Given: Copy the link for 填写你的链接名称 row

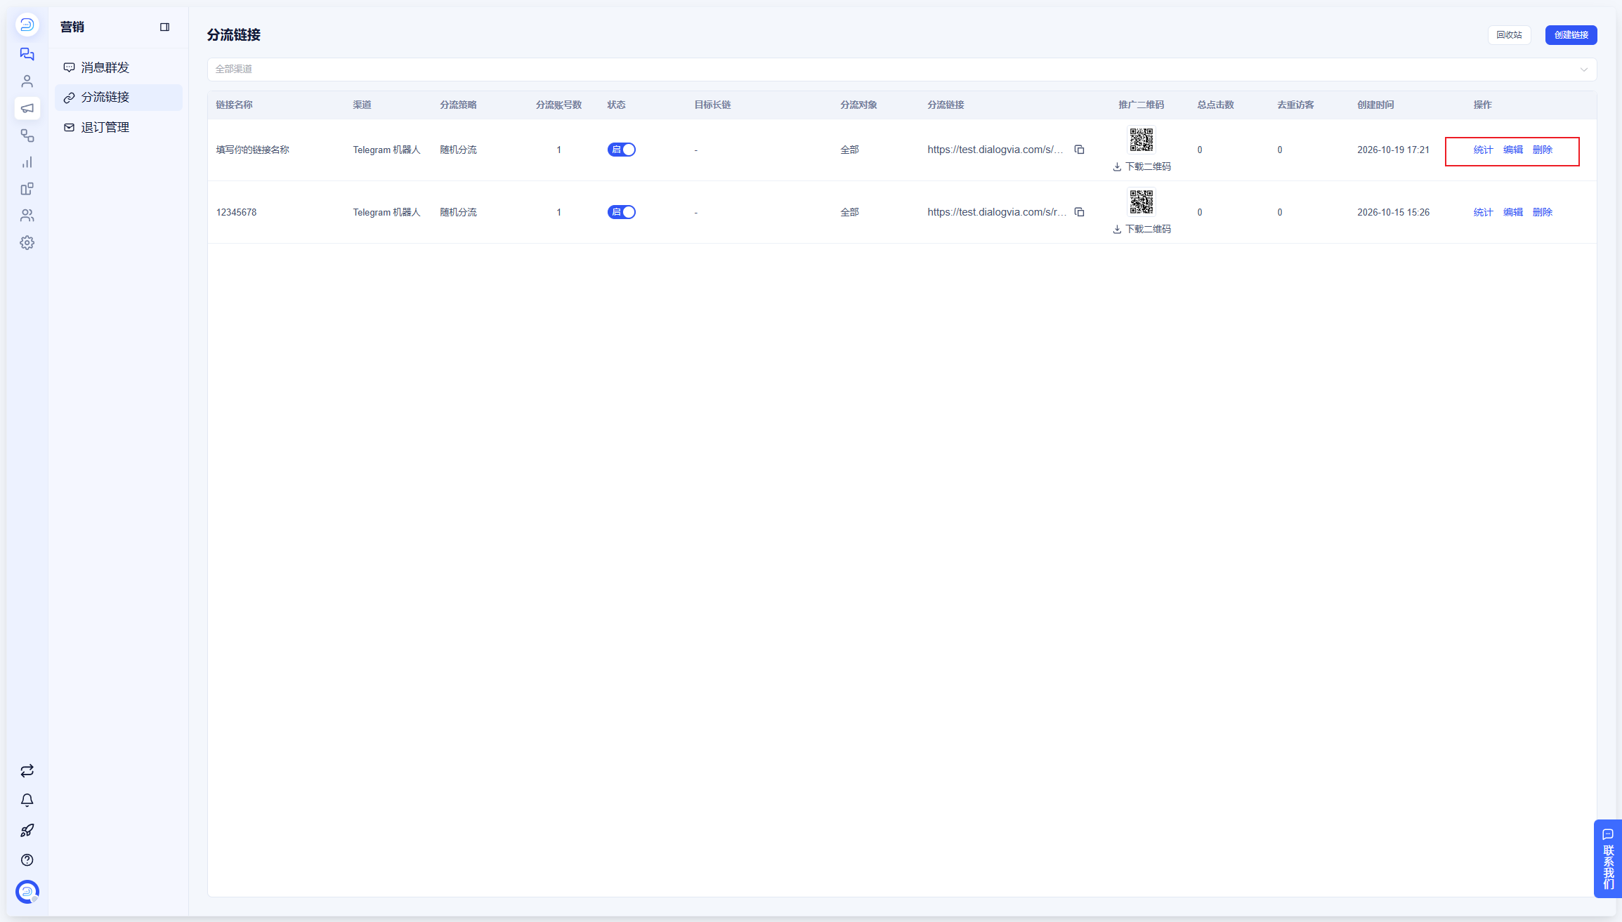Looking at the screenshot, I should pos(1080,150).
